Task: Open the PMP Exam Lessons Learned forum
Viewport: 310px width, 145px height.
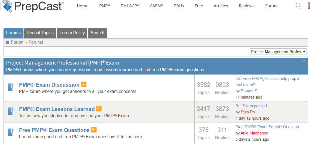Action: coord(57,109)
